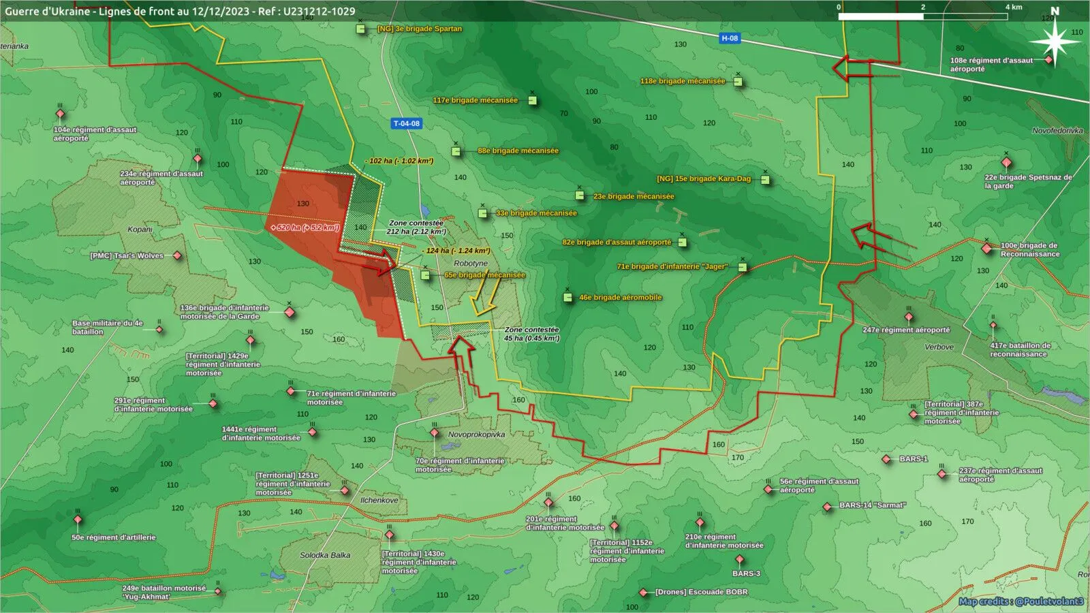Click the 210e régiment d'infanterie motorisée diamond
The height and width of the screenshot is (613, 1090).
pyautogui.click(x=700, y=522)
